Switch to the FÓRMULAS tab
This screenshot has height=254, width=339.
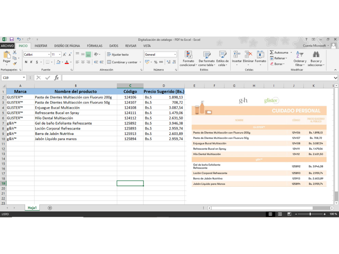tap(95, 46)
